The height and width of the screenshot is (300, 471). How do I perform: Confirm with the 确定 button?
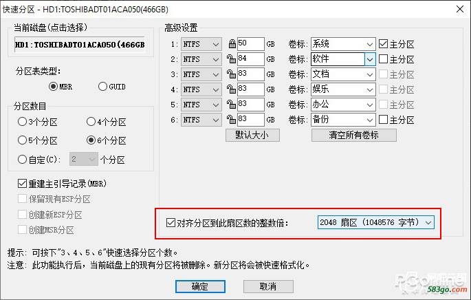[x=200, y=286]
